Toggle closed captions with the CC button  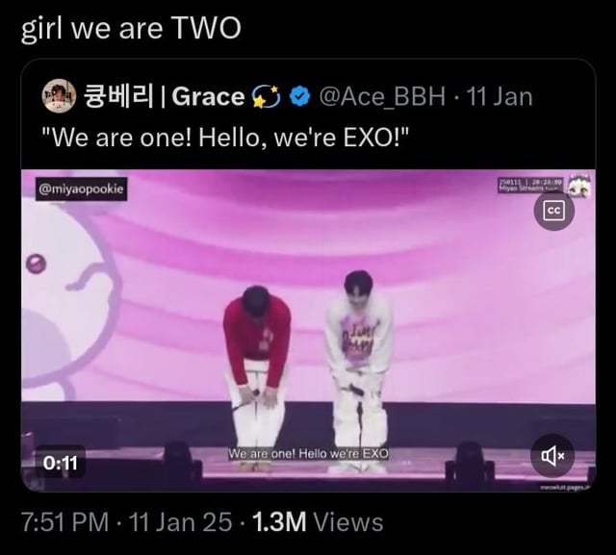click(x=554, y=211)
